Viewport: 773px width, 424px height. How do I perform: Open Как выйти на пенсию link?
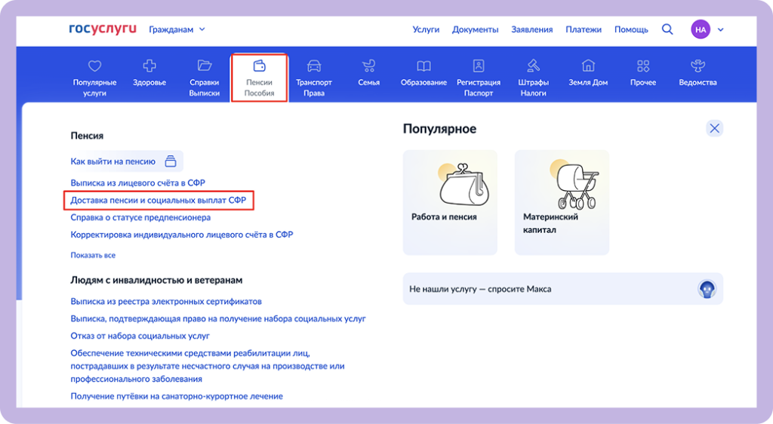pyautogui.click(x=113, y=161)
